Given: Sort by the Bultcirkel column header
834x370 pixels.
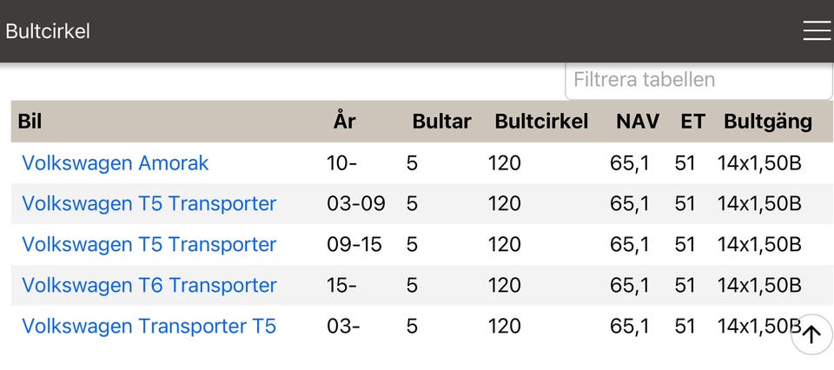Looking at the screenshot, I should pyautogui.click(x=541, y=122).
